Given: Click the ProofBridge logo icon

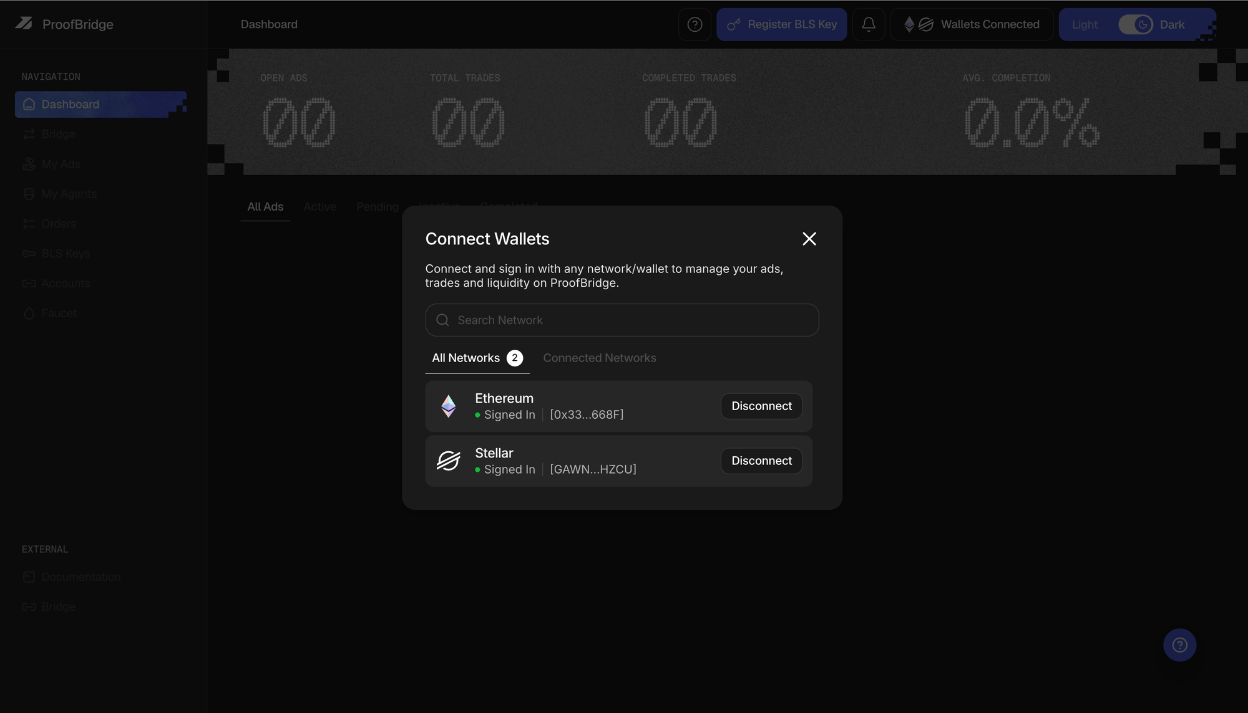Looking at the screenshot, I should pyautogui.click(x=24, y=24).
